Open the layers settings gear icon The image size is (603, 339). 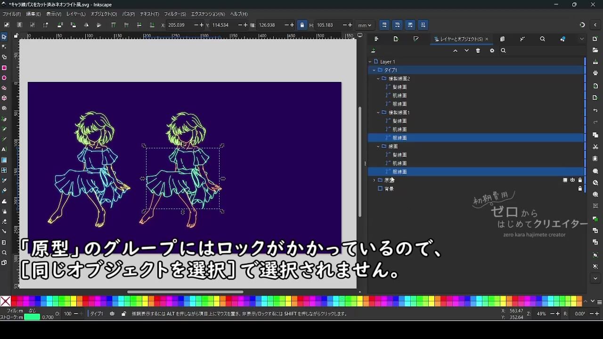(x=492, y=50)
